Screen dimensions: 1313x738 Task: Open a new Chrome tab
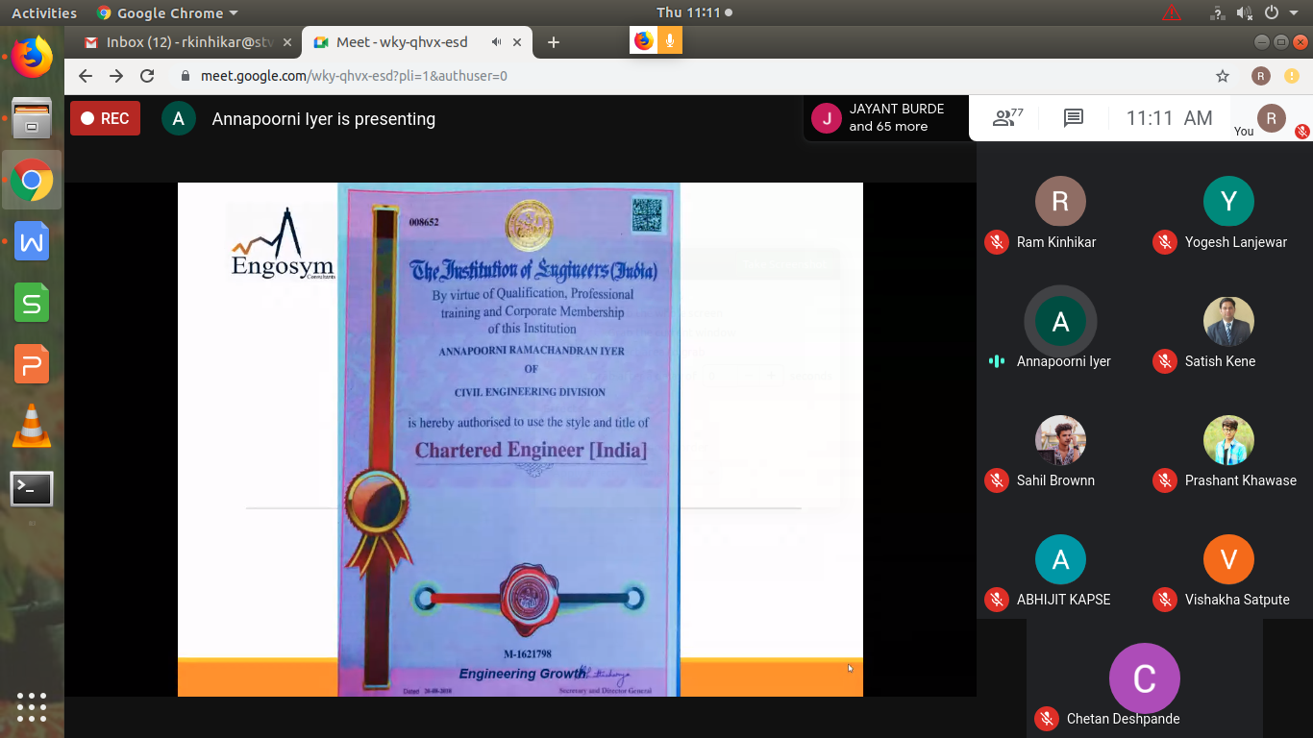point(553,42)
